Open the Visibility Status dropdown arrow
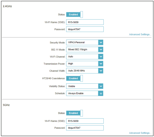 (101, 86)
